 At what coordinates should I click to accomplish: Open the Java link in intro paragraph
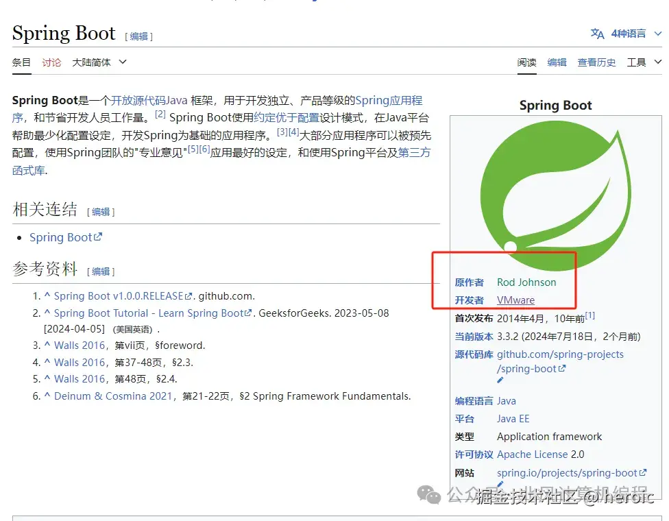pyautogui.click(x=177, y=100)
